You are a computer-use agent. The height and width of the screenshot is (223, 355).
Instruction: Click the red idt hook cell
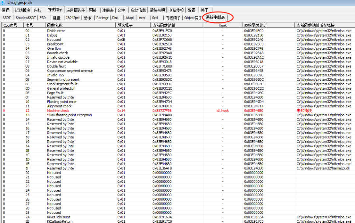pyautogui.click(x=223, y=111)
